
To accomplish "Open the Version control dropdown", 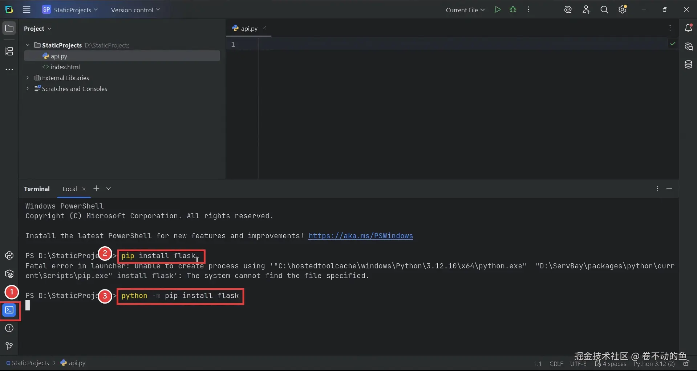I will tap(135, 10).
